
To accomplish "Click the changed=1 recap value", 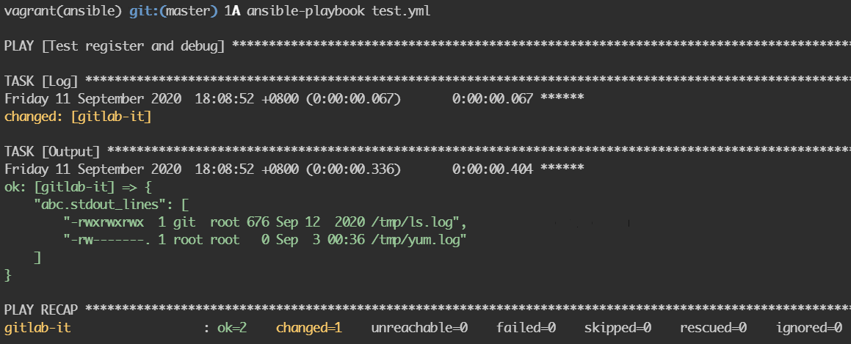I will [x=309, y=328].
